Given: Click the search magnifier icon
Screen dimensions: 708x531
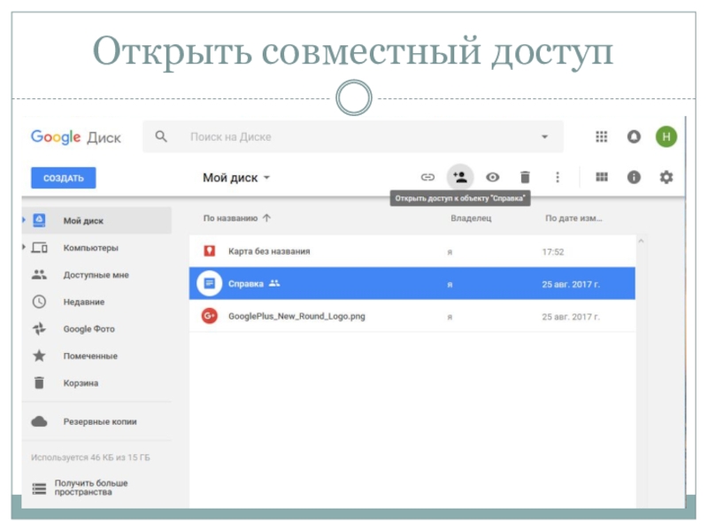Looking at the screenshot, I should tap(161, 136).
